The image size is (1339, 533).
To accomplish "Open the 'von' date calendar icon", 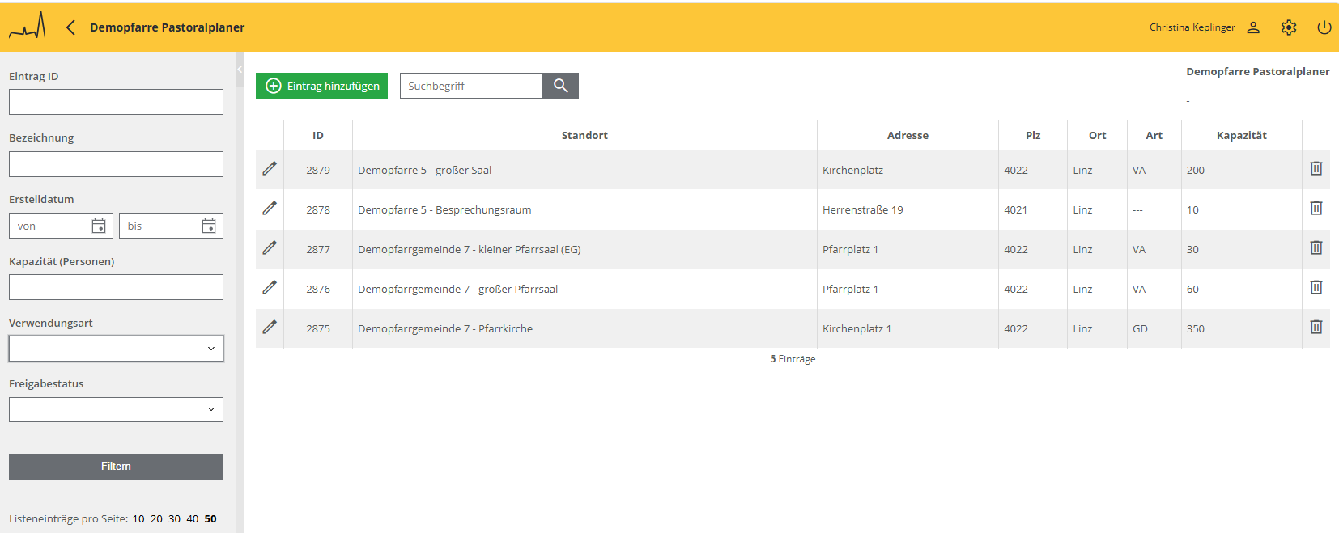I will (x=99, y=226).
